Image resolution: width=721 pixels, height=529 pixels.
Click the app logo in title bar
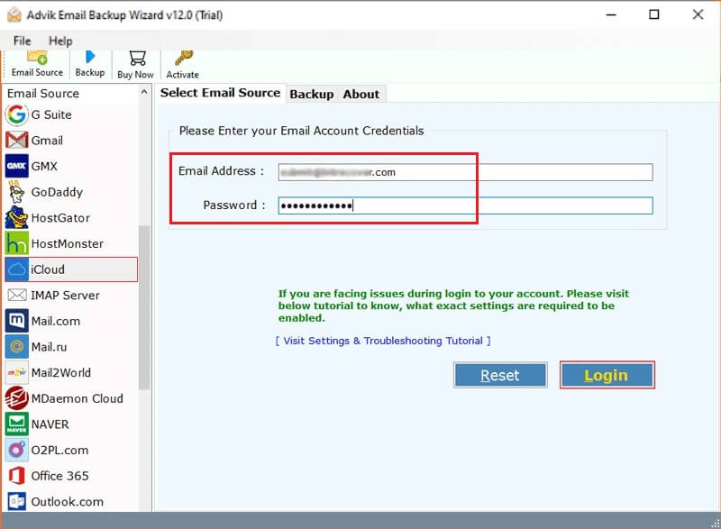click(x=14, y=15)
